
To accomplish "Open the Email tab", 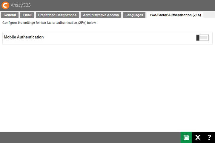I will pyautogui.click(x=27, y=15).
